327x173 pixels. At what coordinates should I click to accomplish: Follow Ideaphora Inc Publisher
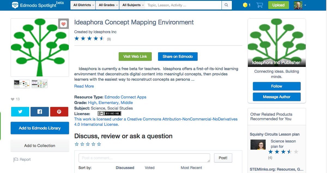point(277,86)
